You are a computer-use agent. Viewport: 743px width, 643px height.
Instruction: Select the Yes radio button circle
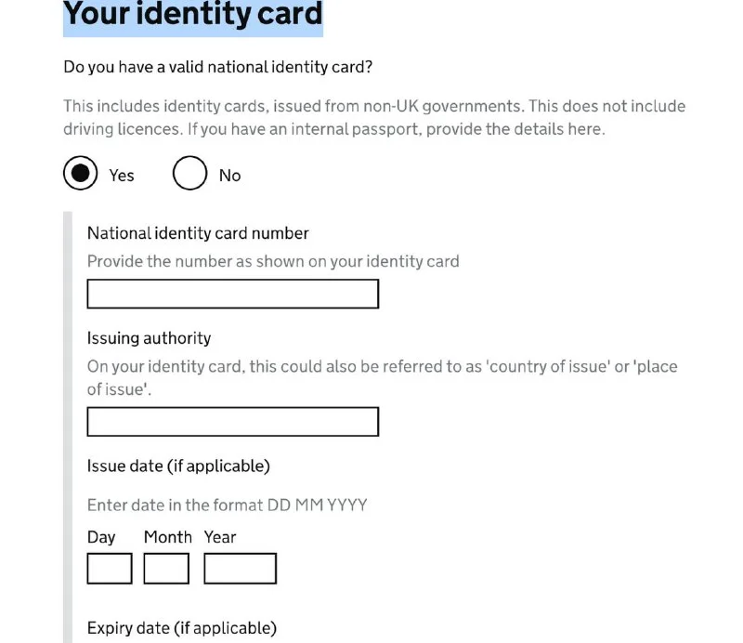[x=80, y=174]
